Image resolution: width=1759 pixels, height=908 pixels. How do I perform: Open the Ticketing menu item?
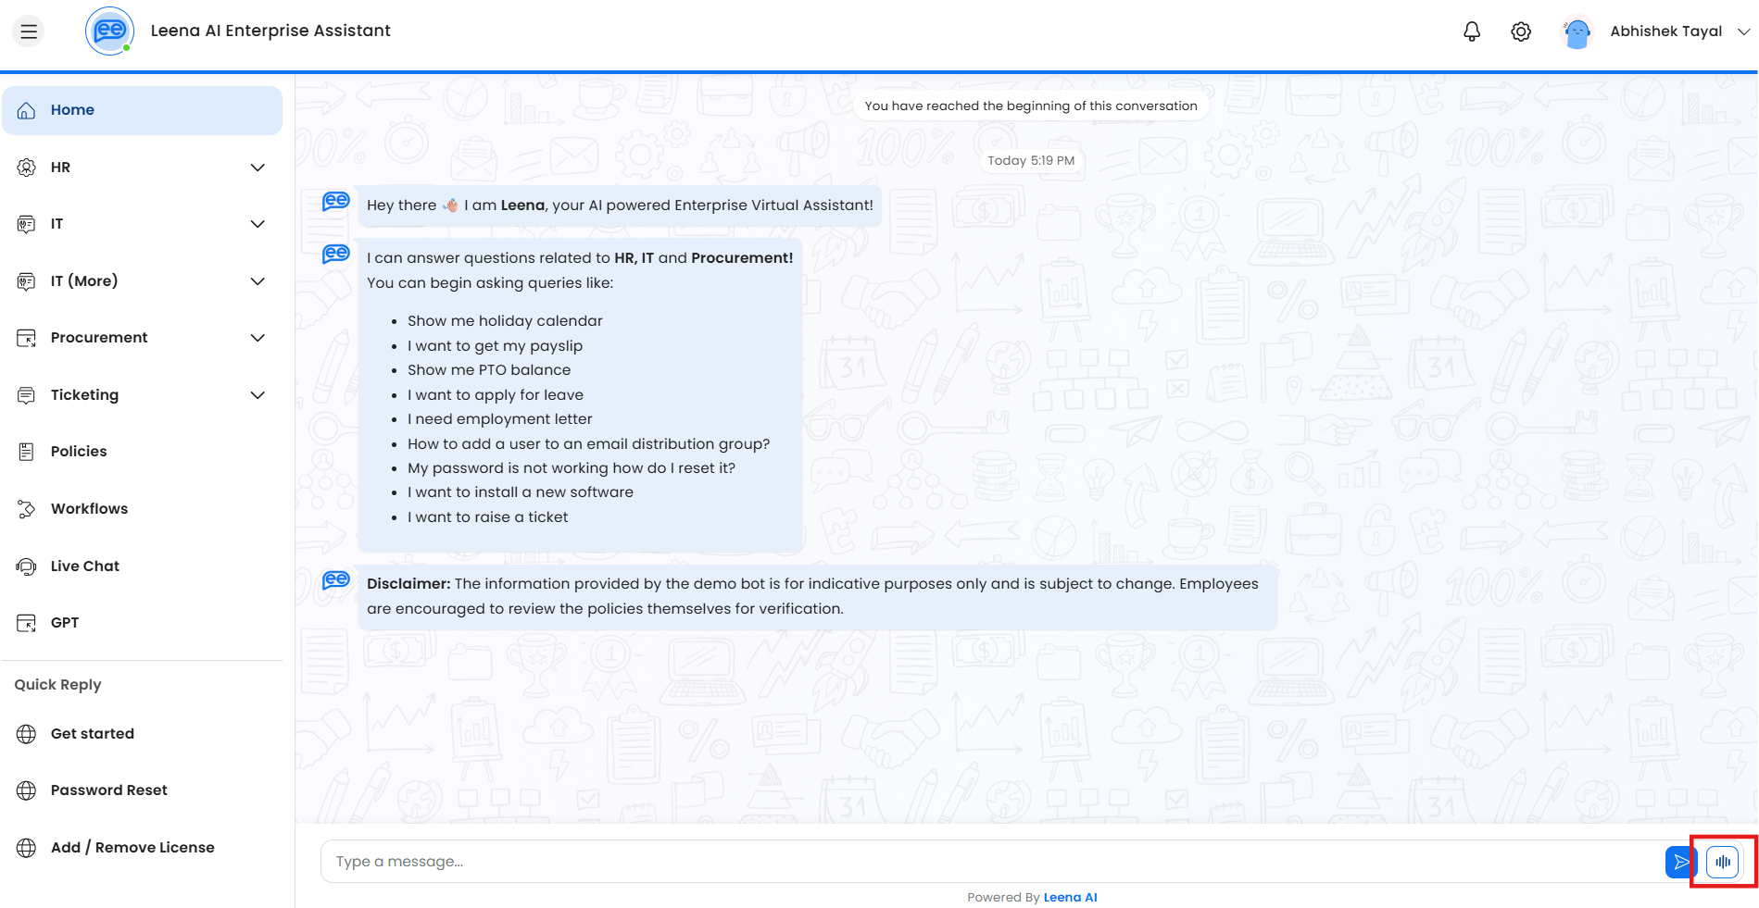click(142, 395)
